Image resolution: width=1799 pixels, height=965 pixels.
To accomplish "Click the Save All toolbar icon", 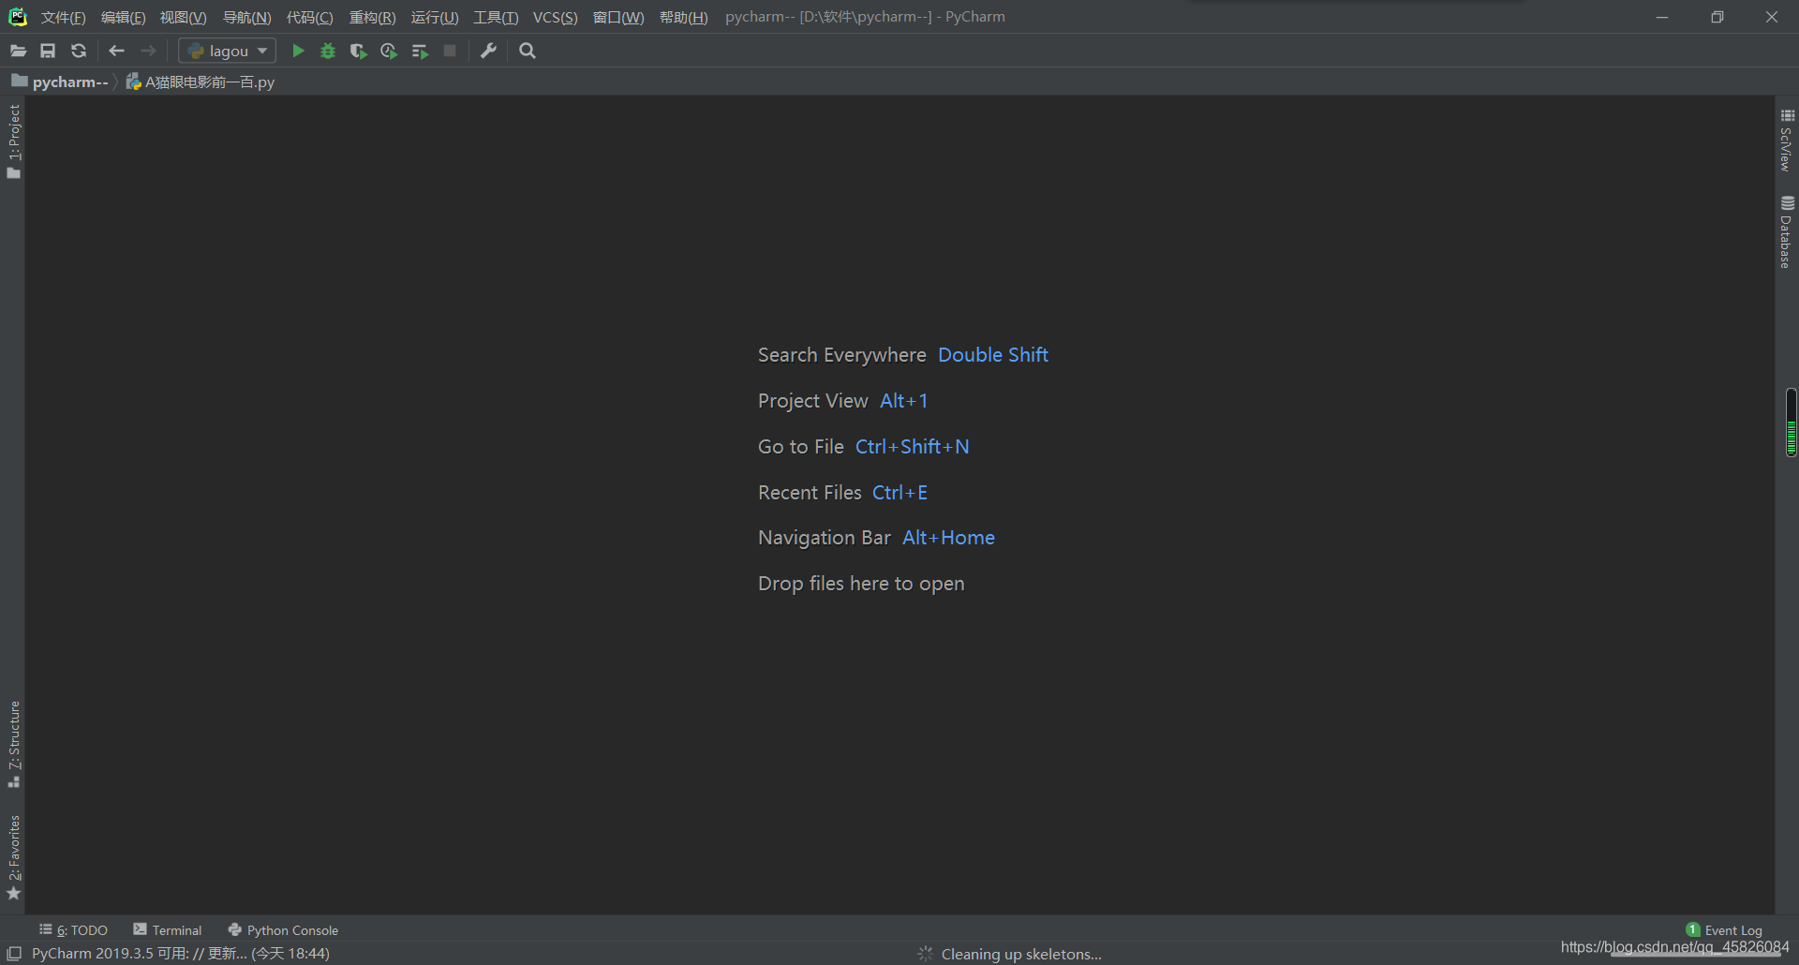I will (48, 51).
